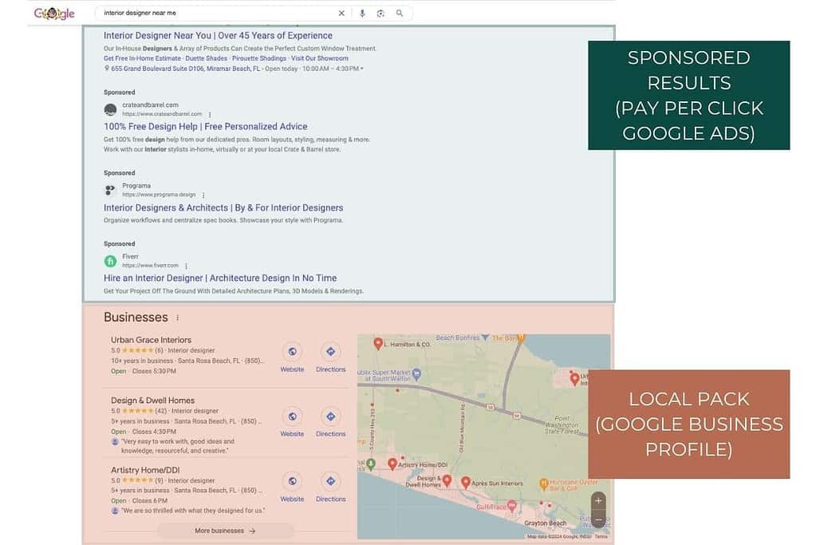Click the green Fiverr favicon

coord(110,261)
